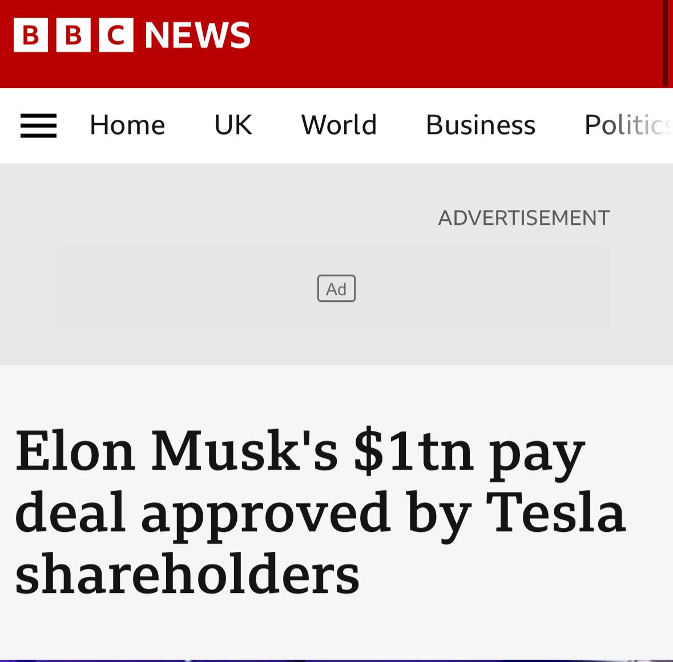Open the hamburger navigation menu

pyautogui.click(x=38, y=125)
